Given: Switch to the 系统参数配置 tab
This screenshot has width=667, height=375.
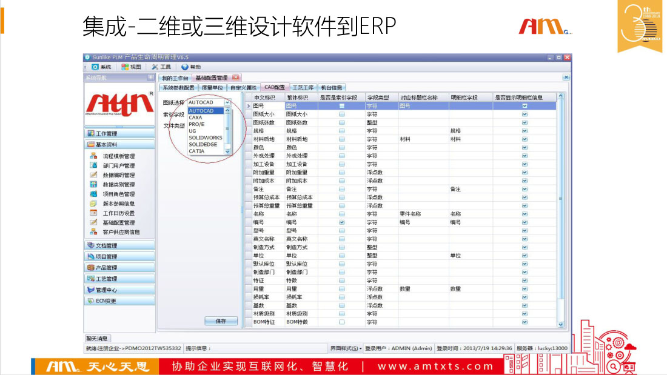Looking at the screenshot, I should (178, 87).
